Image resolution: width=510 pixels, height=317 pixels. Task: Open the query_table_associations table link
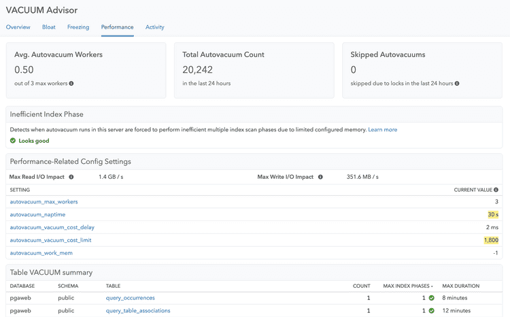138,311
